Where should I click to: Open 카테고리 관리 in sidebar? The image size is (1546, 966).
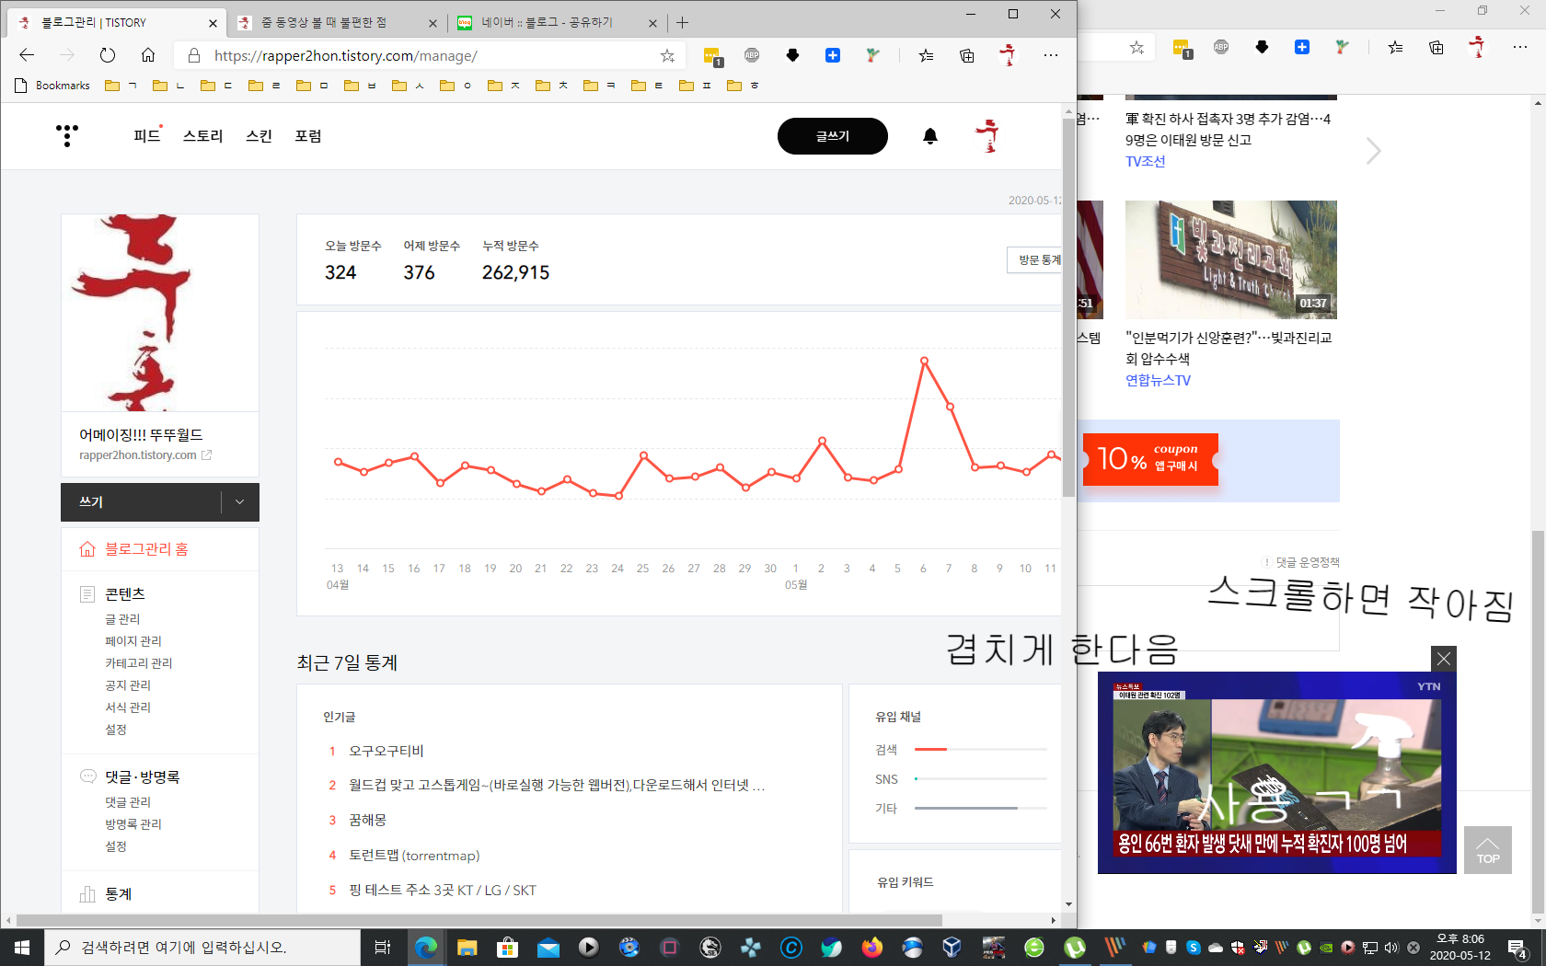pos(139,663)
